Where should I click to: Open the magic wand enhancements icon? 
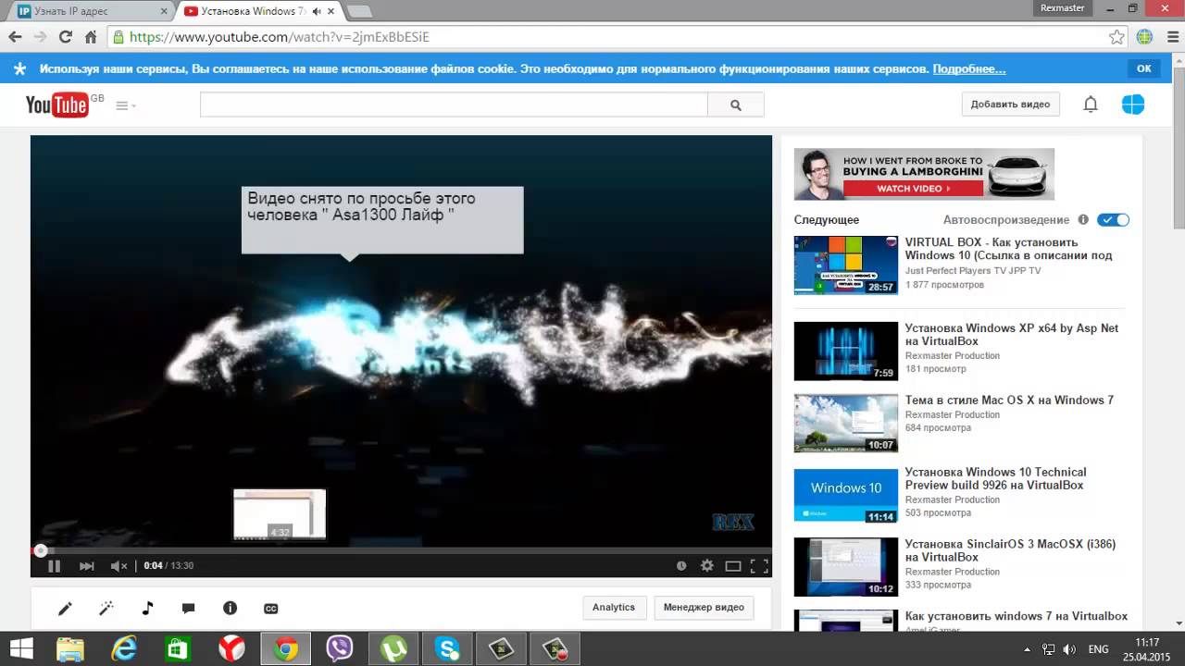[106, 609]
